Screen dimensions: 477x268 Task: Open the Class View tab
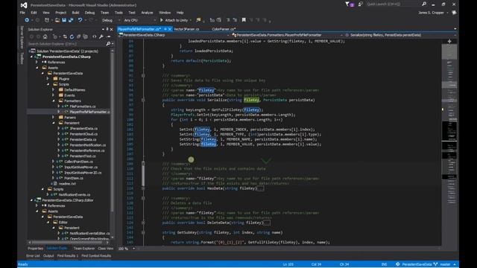coord(105,249)
